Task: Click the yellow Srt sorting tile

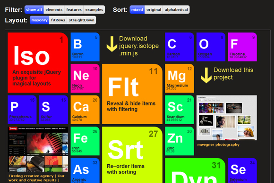Action: (132, 155)
